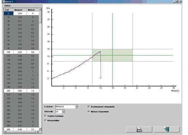The height and width of the screenshot is (135, 188).
Task: Click the Zeit column header
Action: click(x=7, y=10)
